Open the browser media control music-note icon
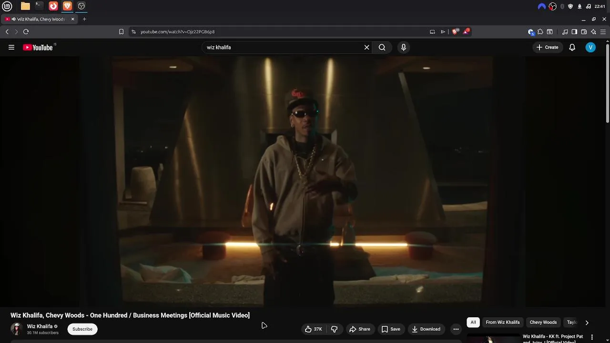The height and width of the screenshot is (343, 610). click(565, 31)
